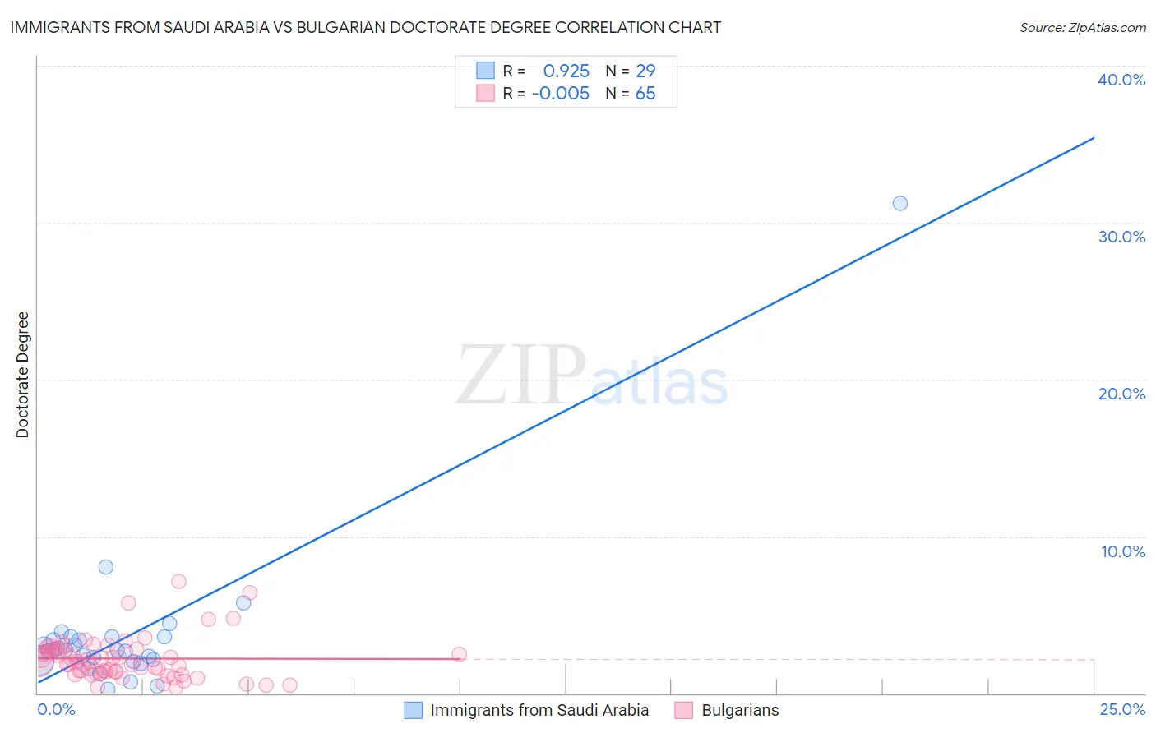Click the blue outlier data point near 30%
1156x733 pixels.
(900, 203)
